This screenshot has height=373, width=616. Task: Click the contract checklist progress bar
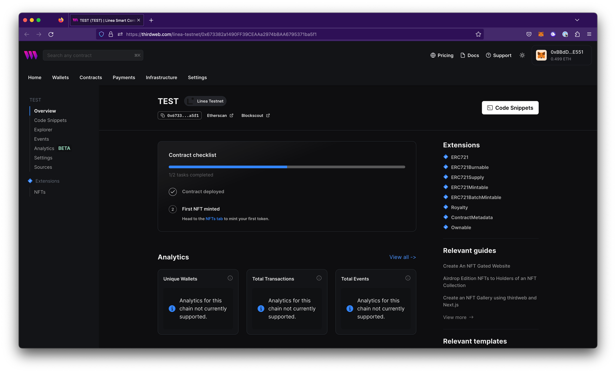coord(287,167)
